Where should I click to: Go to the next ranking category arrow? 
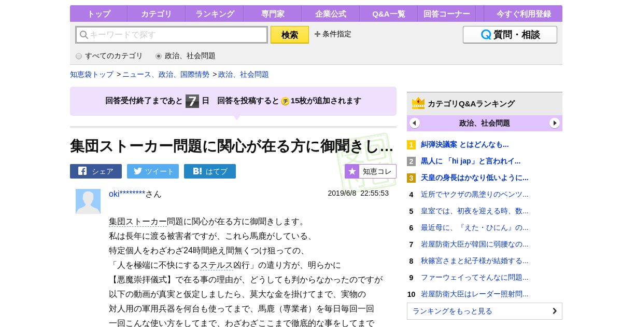click(555, 123)
